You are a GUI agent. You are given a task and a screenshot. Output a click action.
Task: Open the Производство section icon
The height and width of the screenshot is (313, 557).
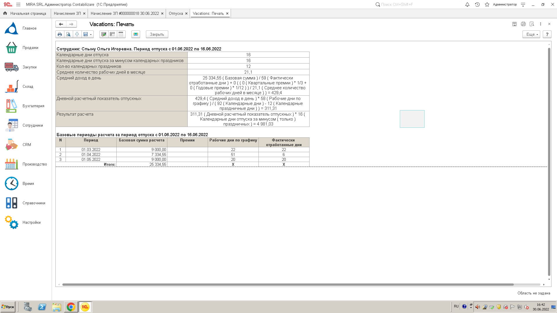point(12,164)
